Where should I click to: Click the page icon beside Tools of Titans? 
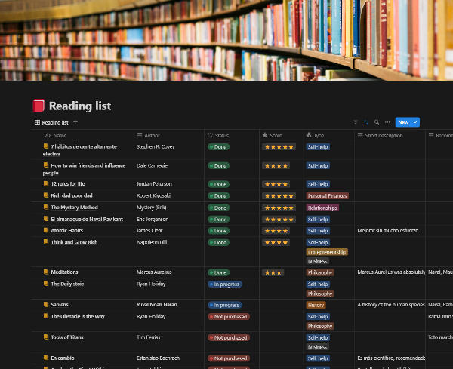(x=46, y=337)
